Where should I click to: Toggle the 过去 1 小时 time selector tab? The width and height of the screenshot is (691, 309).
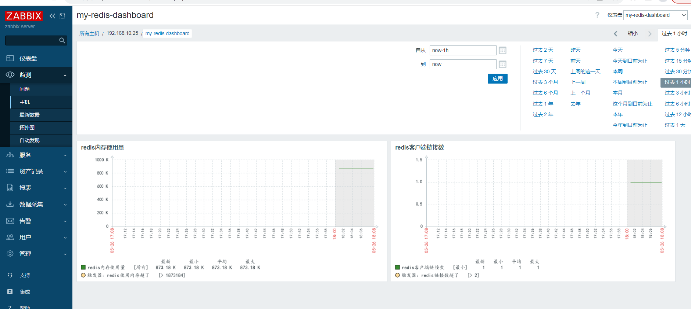coord(674,33)
